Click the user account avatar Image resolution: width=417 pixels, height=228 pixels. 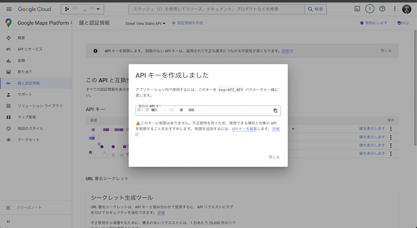point(407,9)
